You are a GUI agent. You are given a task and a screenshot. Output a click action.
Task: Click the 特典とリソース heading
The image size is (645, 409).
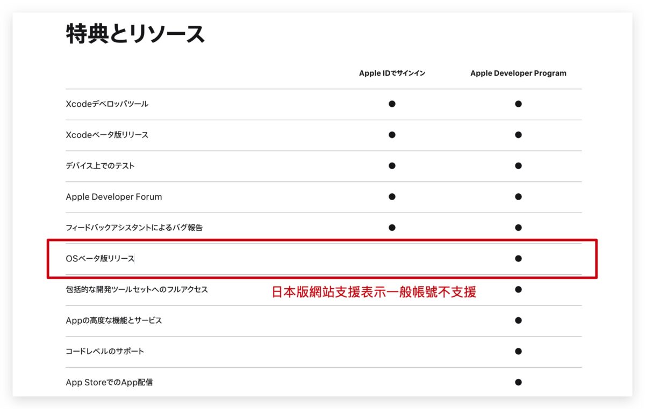[135, 34]
